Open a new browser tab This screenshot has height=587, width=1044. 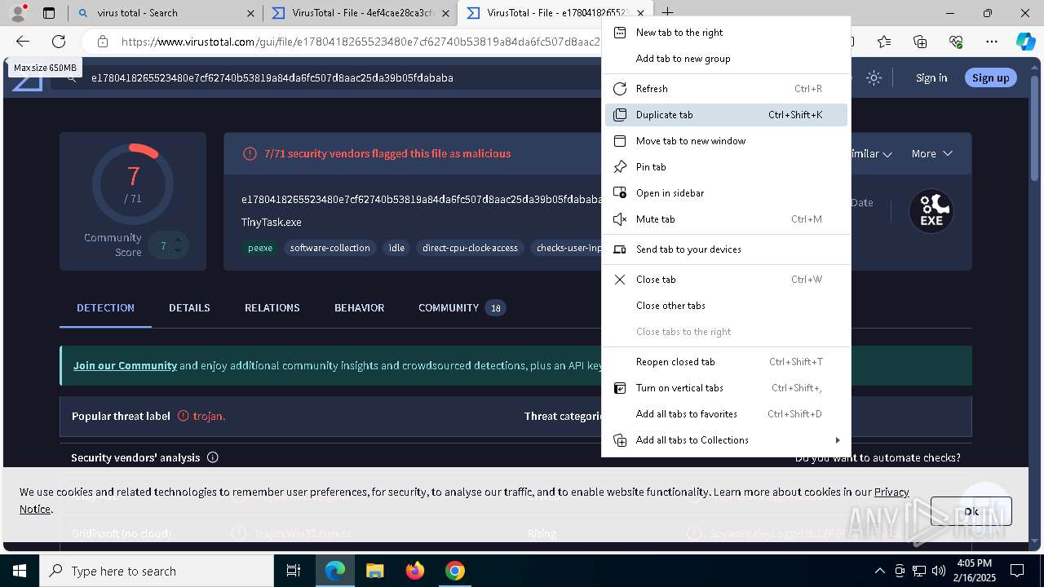click(667, 12)
